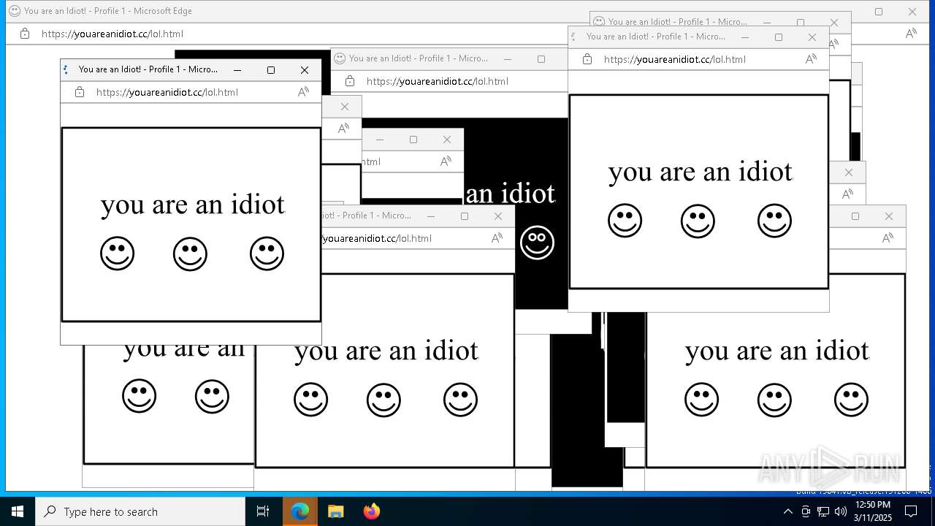This screenshot has width=935, height=526.
Task: Click the lock icon in the front-left window address bar
Action: pos(80,92)
